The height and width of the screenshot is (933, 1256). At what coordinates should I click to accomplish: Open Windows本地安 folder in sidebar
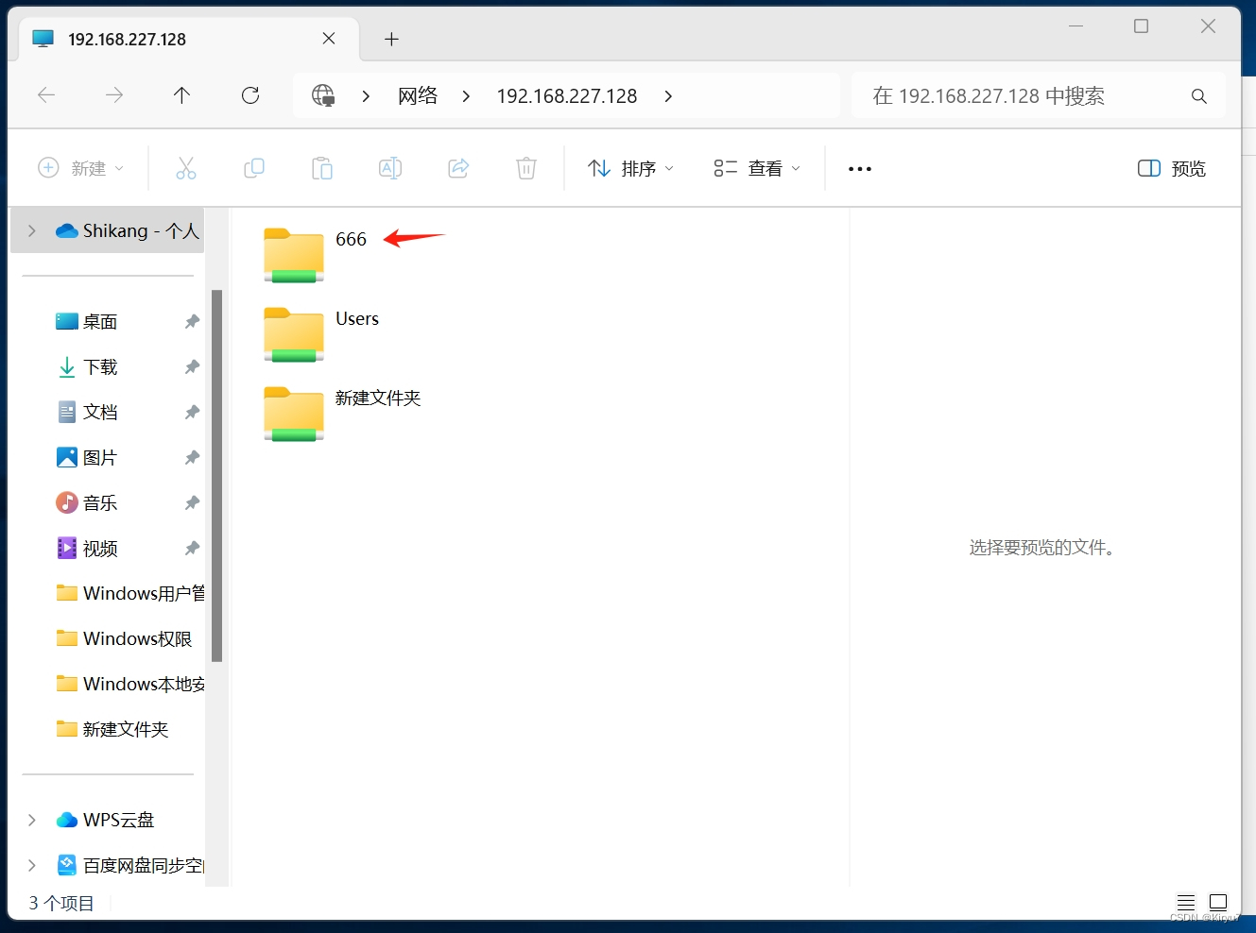130,685
